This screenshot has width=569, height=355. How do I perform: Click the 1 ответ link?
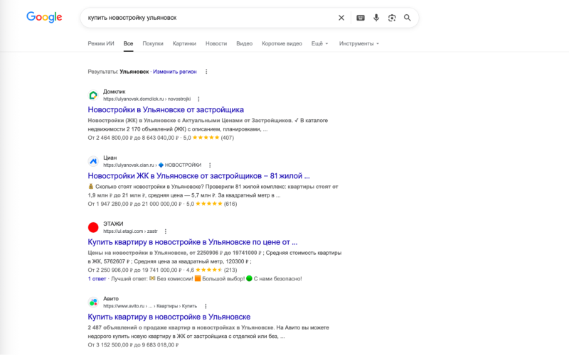97,278
